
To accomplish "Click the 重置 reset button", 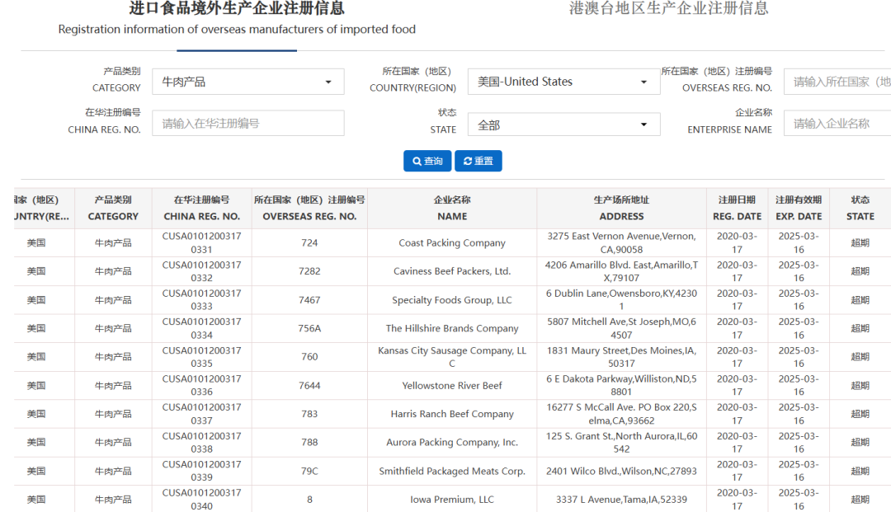I will 478,162.
